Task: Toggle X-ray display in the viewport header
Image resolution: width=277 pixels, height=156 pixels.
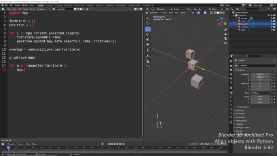Action: coord(211,13)
